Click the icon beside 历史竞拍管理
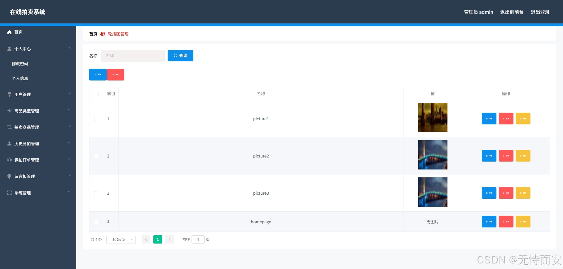This screenshot has height=269, width=563. coord(9,143)
